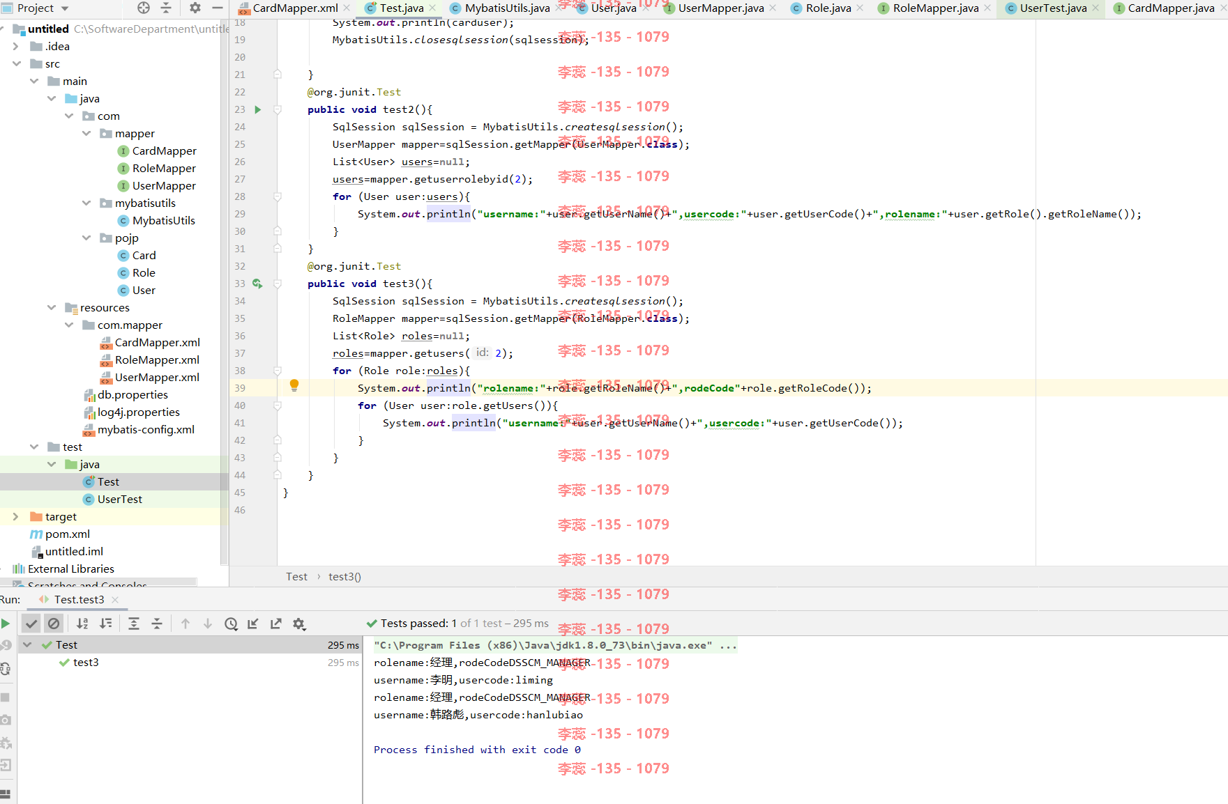Stop the running process

[x=6, y=697]
